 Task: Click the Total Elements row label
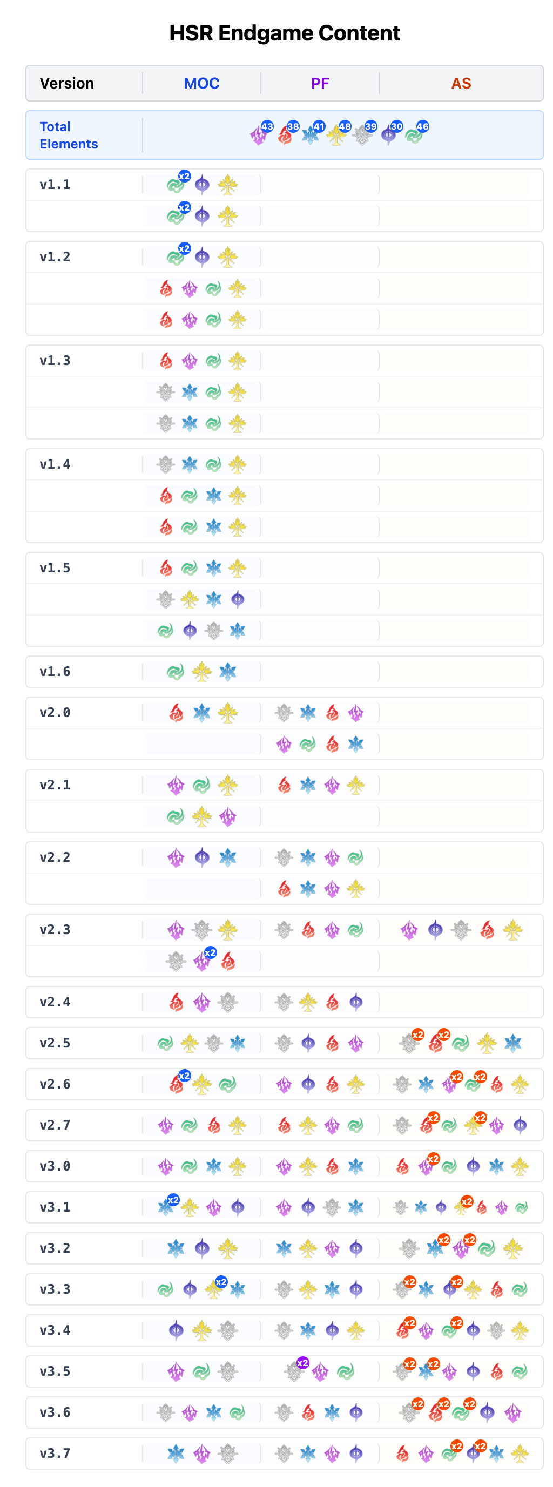point(68,135)
